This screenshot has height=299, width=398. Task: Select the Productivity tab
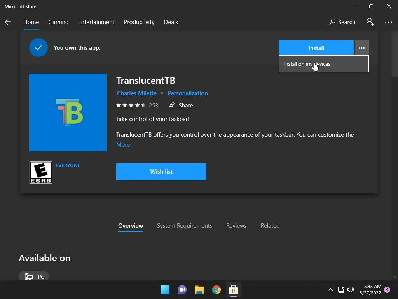tap(139, 22)
